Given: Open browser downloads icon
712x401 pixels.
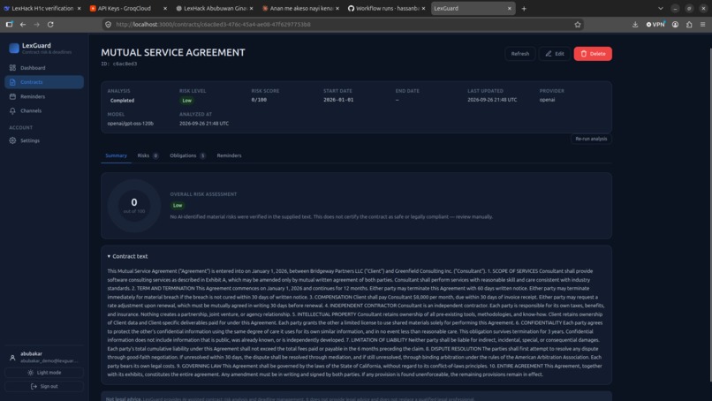Looking at the screenshot, I should pyautogui.click(x=635, y=25).
